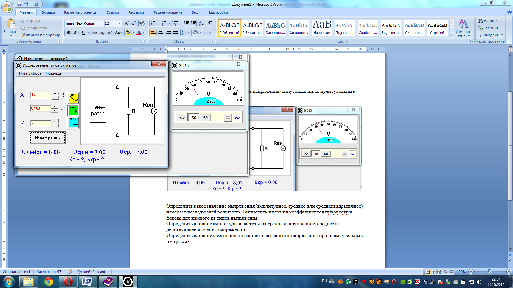
Task: Select the 30 range on Э 515 voltmeter
Action: [x=194, y=117]
